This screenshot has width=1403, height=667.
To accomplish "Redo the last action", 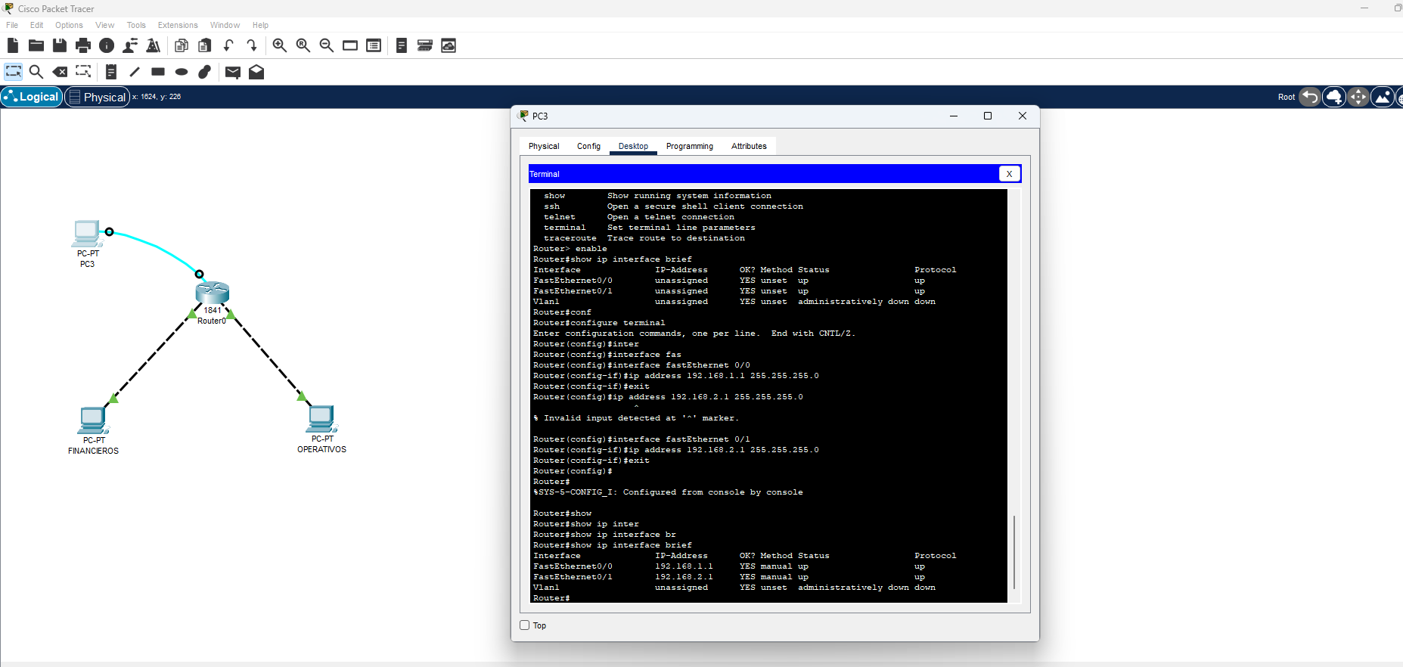I will [252, 45].
